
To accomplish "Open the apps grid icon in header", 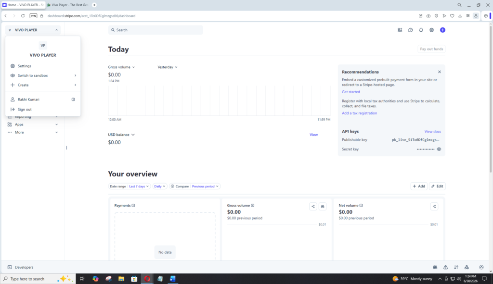I will click(x=400, y=30).
